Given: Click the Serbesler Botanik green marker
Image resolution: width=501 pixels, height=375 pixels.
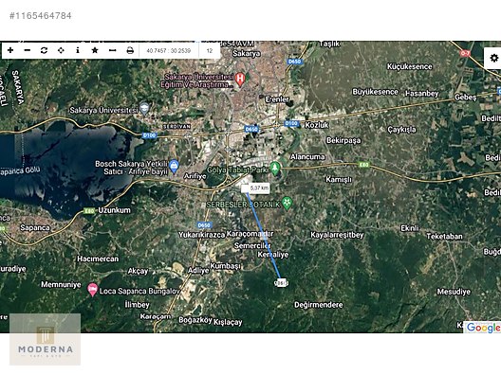Looking at the screenshot, I should click(x=288, y=204).
